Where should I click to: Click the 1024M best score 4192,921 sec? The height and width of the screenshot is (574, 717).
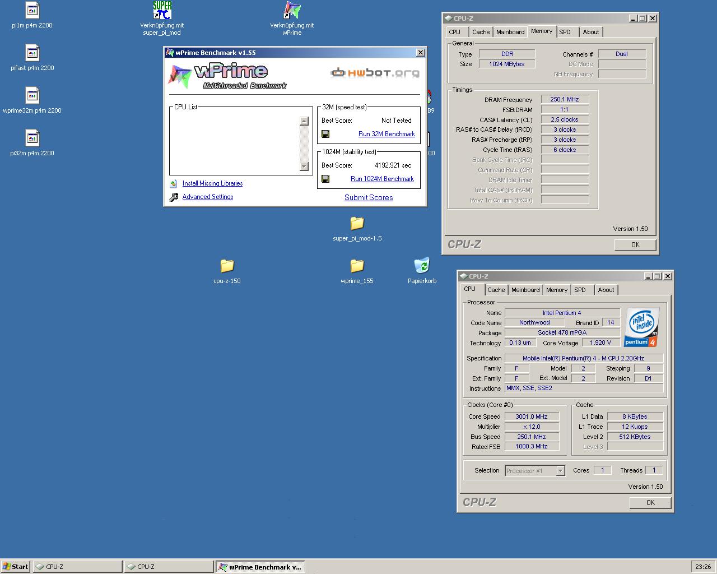393,165
